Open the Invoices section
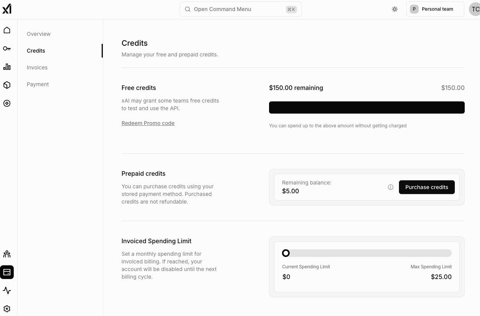Screen dimensions: 480x316 (x=37, y=67)
